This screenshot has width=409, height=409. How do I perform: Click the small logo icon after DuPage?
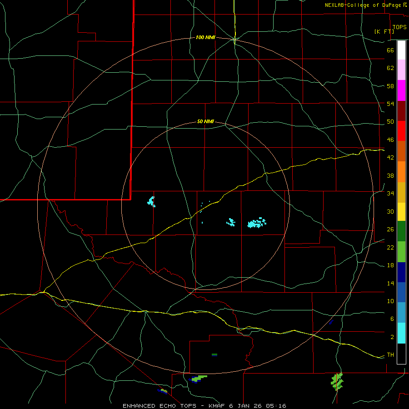[x=405, y=5]
